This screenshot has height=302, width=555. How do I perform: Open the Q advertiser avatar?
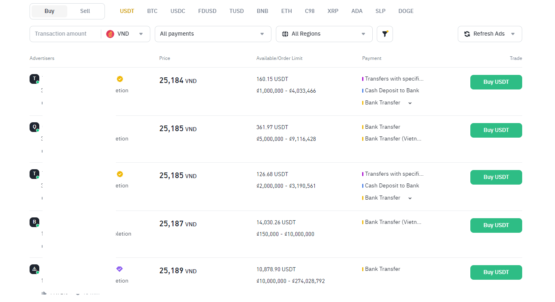tap(34, 127)
